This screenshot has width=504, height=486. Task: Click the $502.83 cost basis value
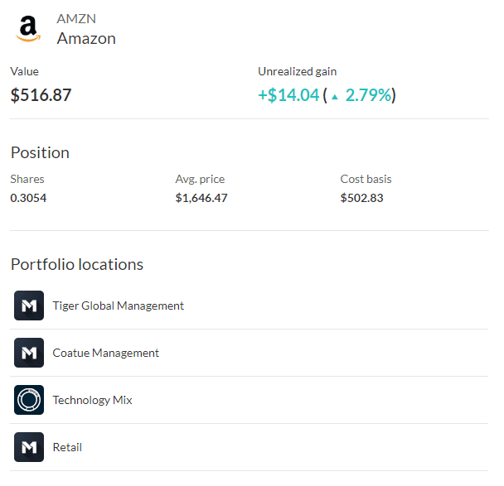[x=361, y=198]
